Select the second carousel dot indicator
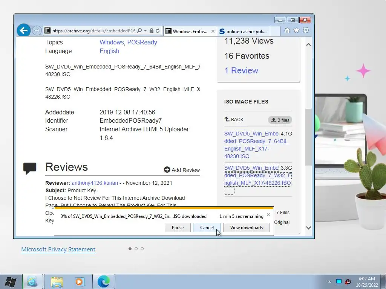 (x=136, y=249)
